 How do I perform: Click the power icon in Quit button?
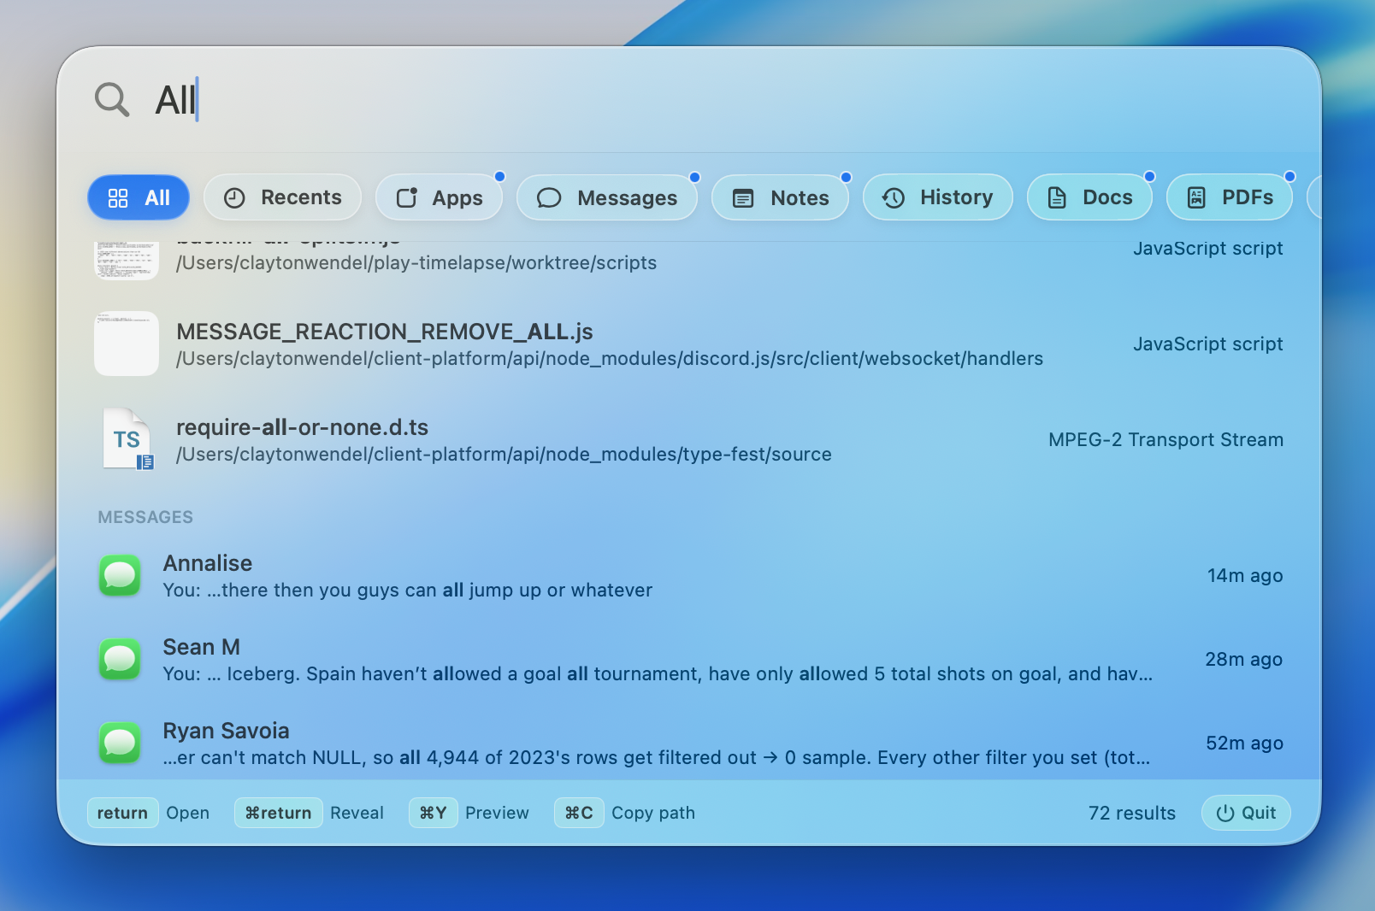point(1225,814)
